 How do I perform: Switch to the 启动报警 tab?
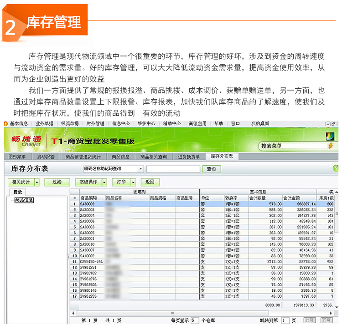coord(46,157)
